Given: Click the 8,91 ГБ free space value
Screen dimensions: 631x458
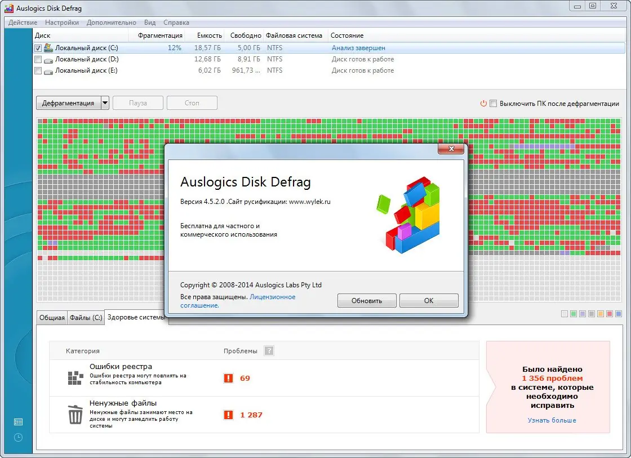Looking at the screenshot, I should pyautogui.click(x=248, y=59).
